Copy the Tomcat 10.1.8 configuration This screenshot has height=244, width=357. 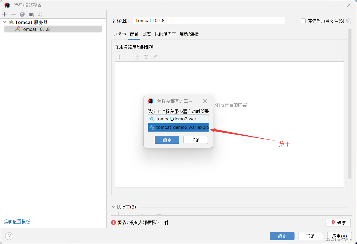[x=22, y=14]
